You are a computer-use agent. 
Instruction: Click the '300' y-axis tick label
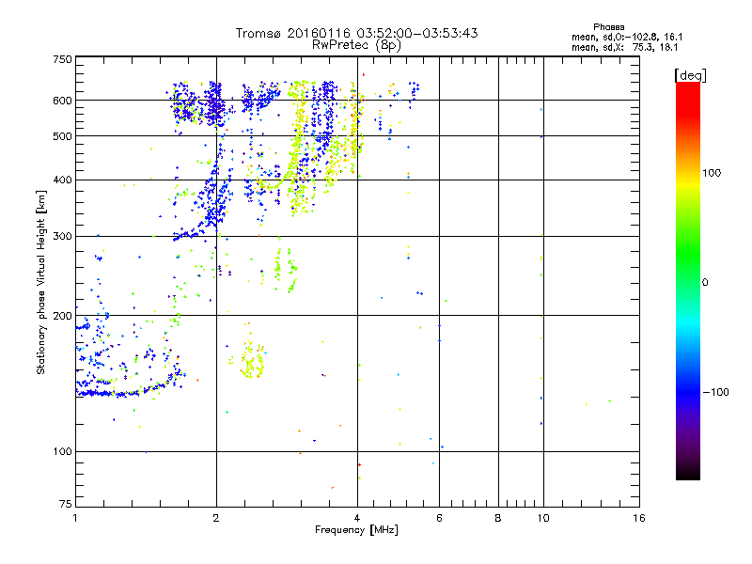(x=62, y=236)
